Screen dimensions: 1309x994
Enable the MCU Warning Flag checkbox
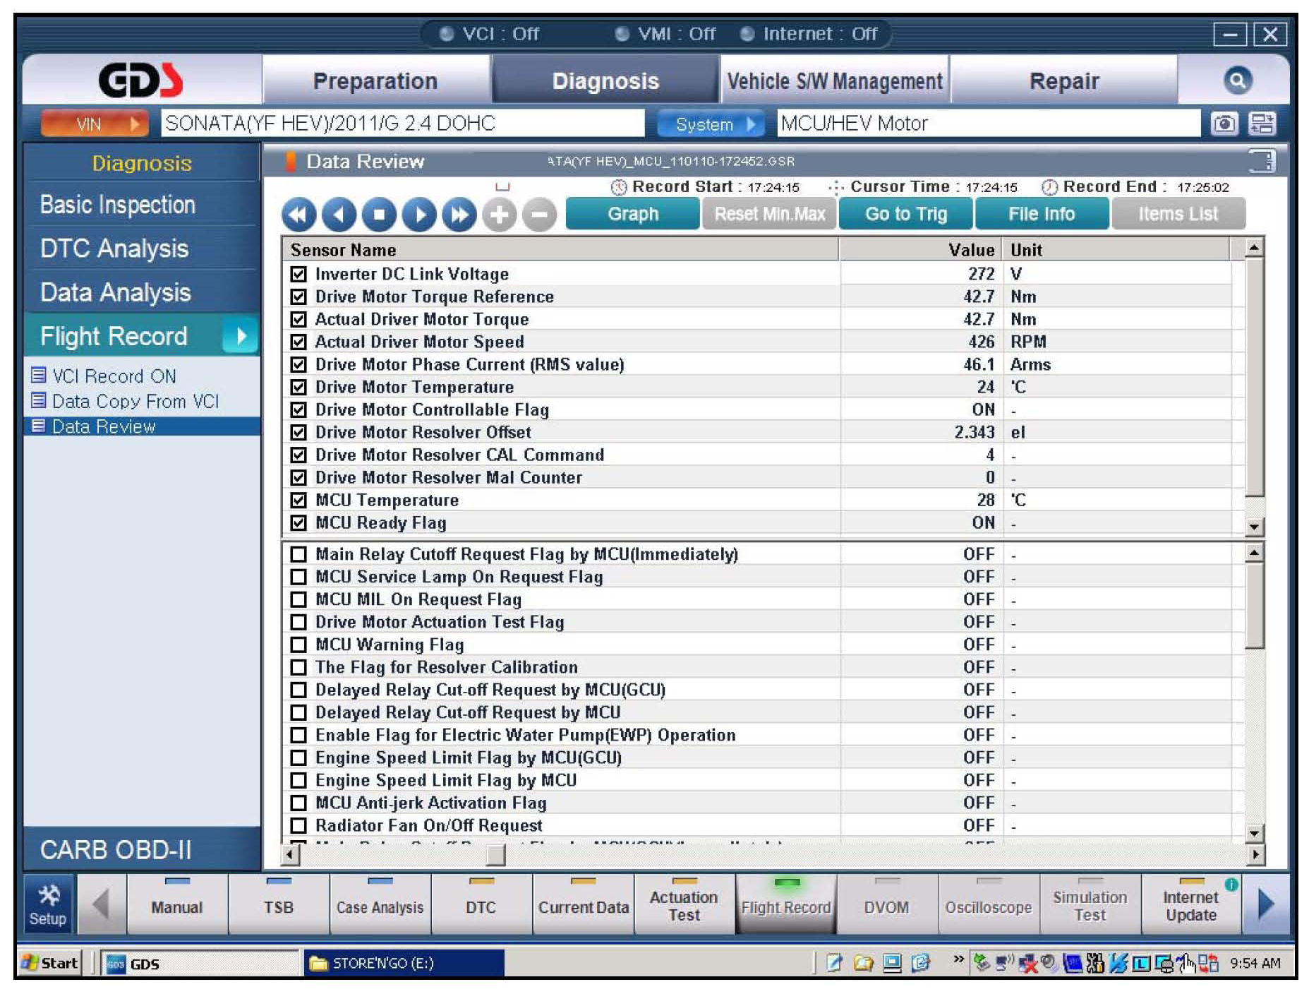coord(298,645)
